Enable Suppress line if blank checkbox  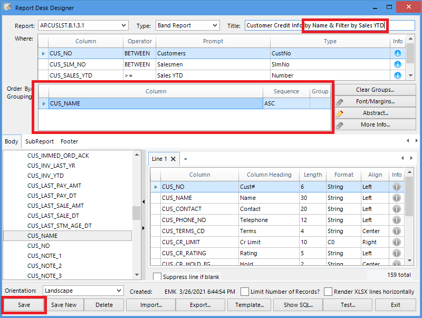(x=157, y=276)
